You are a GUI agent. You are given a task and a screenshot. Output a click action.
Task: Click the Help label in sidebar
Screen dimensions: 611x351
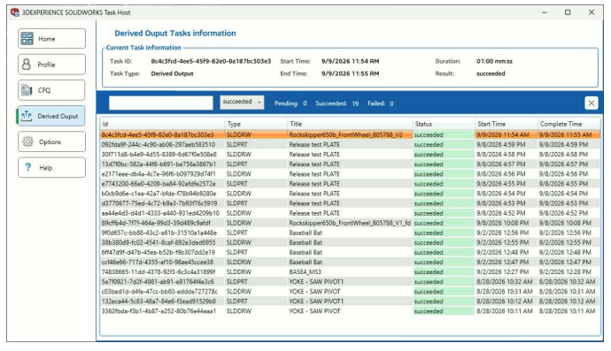pos(45,168)
